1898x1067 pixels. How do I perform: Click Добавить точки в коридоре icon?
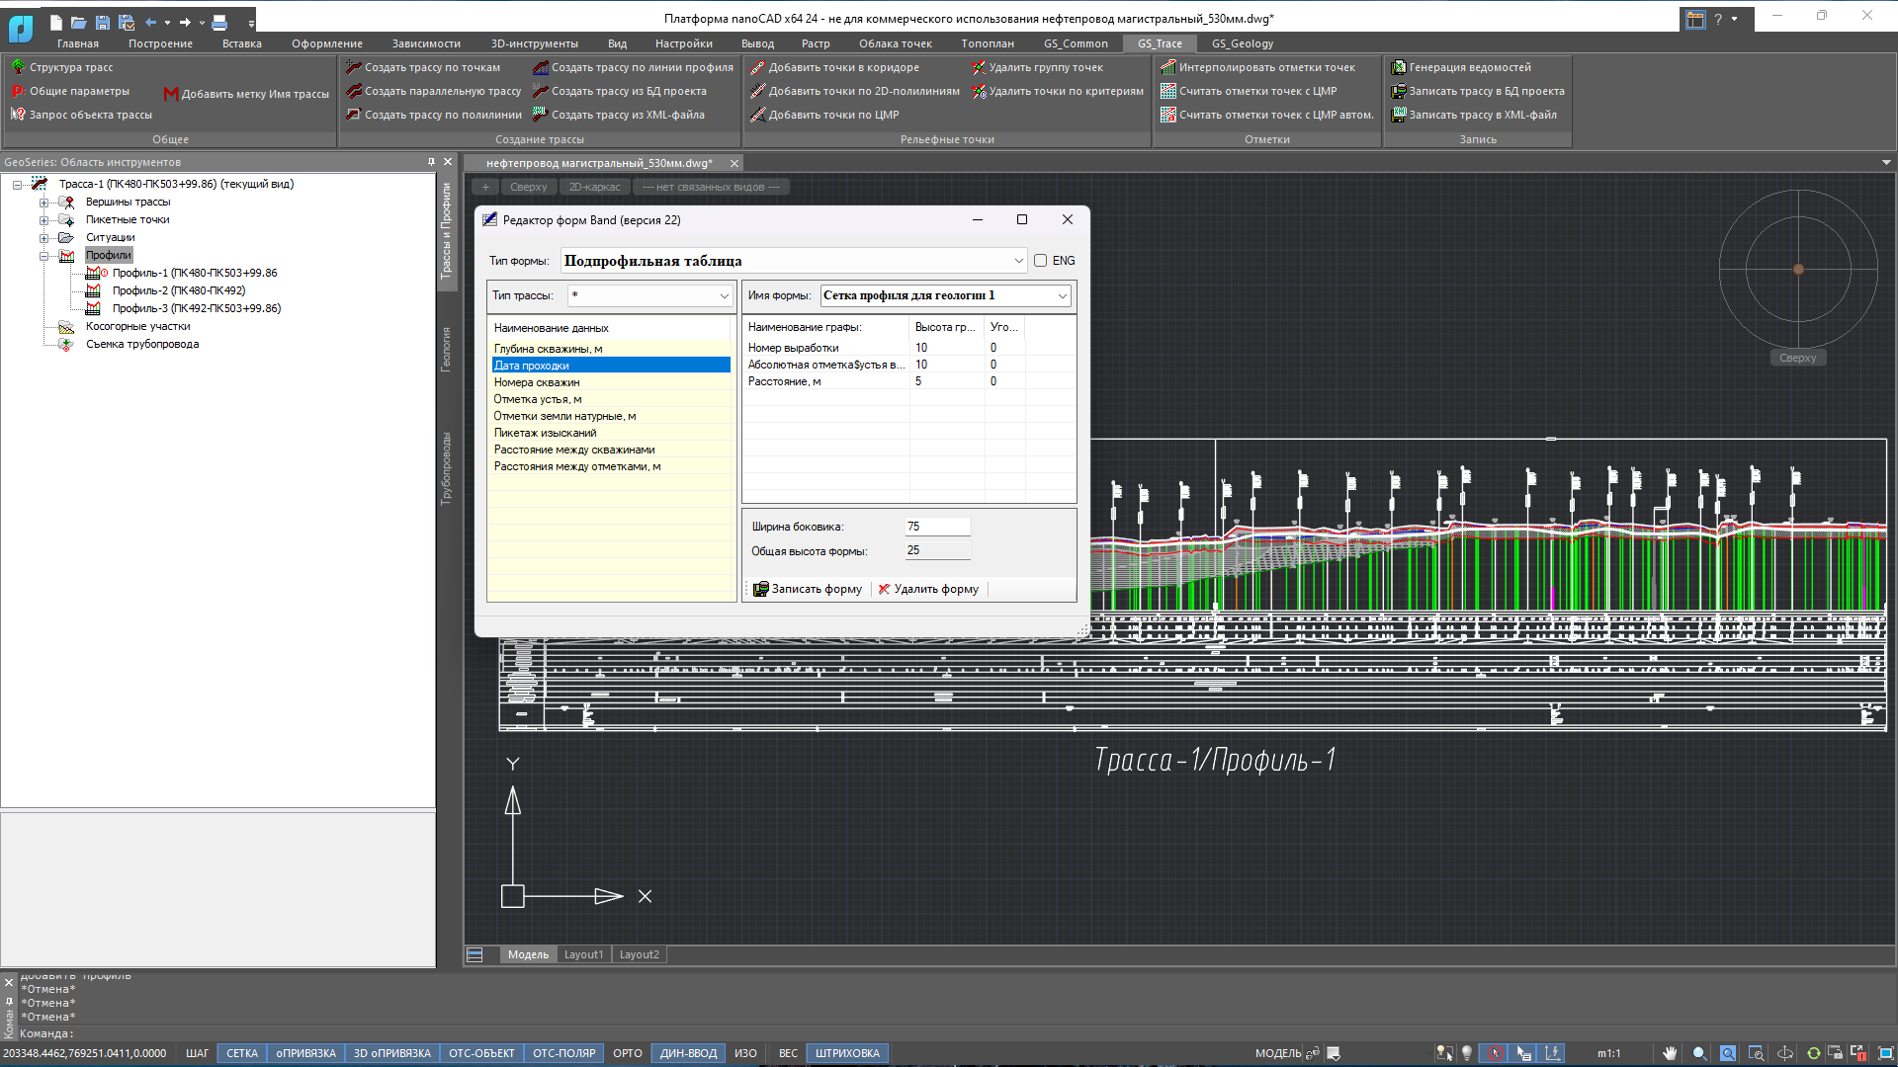click(758, 67)
